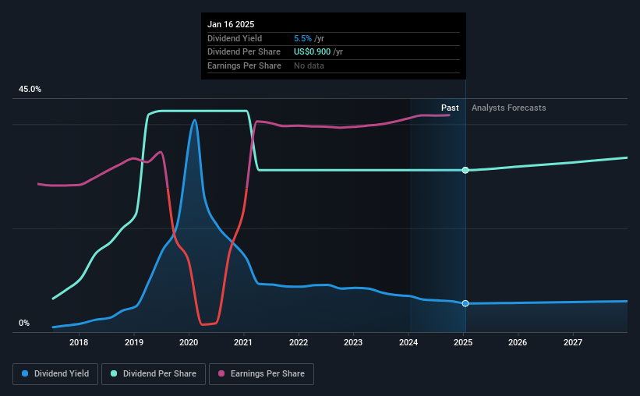Image resolution: width=640 pixels, height=396 pixels.
Task: Select the Dividend Per Share marker at 2025
Action: [x=465, y=170]
